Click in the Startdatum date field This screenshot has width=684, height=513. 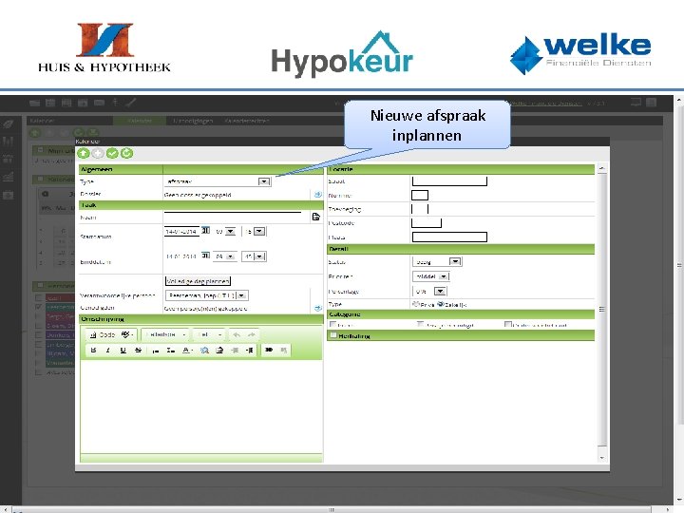click(181, 231)
